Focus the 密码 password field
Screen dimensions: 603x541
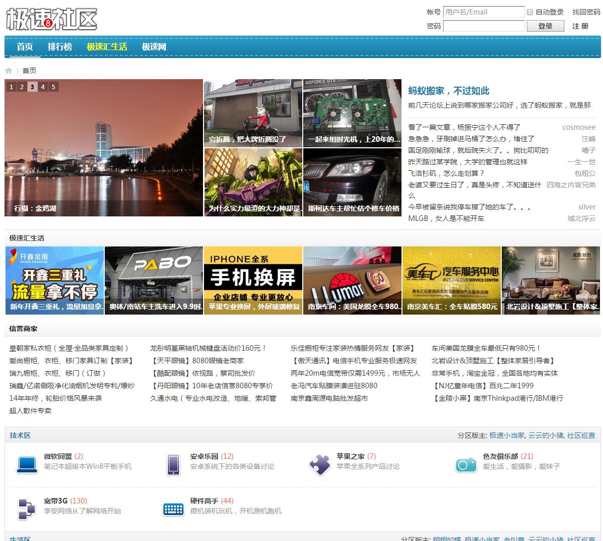pyautogui.click(x=484, y=26)
